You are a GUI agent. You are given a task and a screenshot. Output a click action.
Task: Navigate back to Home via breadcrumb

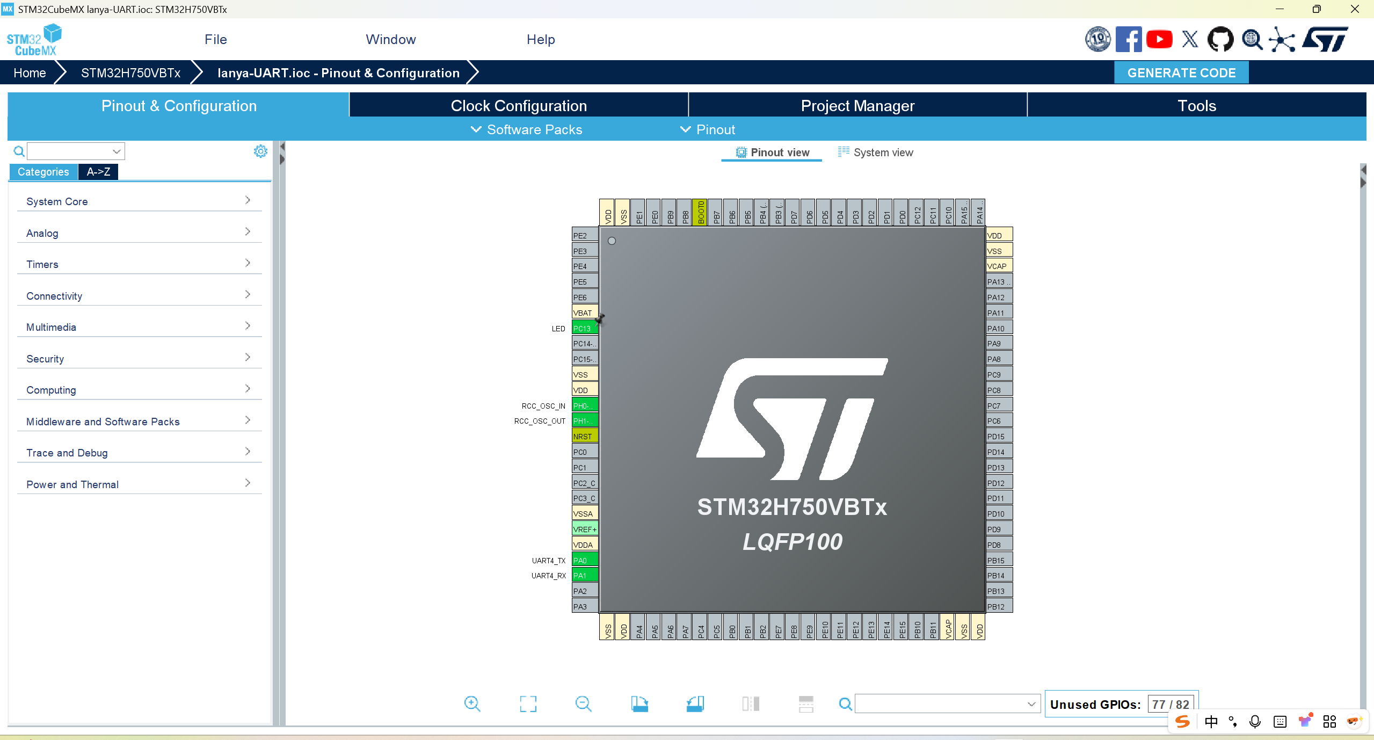tap(30, 72)
